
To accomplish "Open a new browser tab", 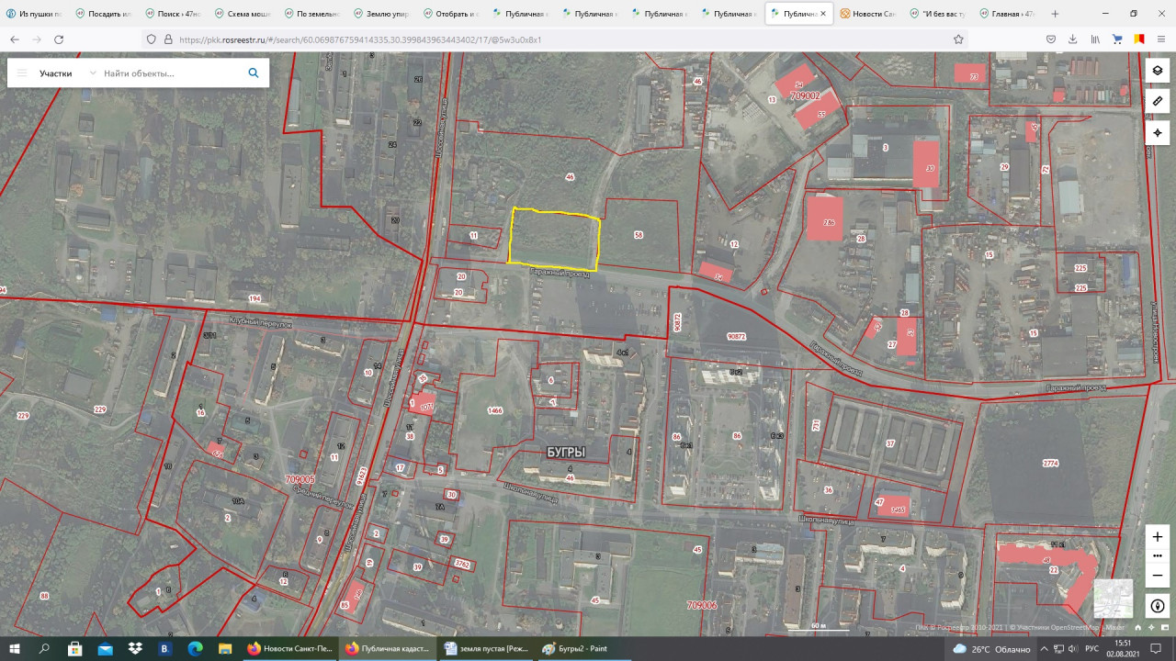I will 1055,14.
